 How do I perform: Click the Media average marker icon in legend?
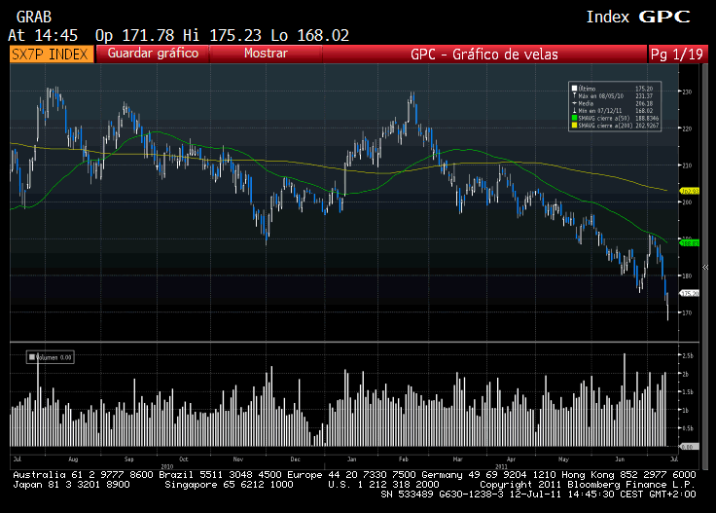(x=574, y=103)
